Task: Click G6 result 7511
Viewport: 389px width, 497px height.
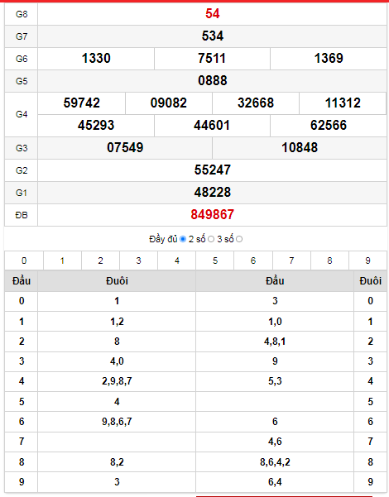Action: [x=212, y=59]
